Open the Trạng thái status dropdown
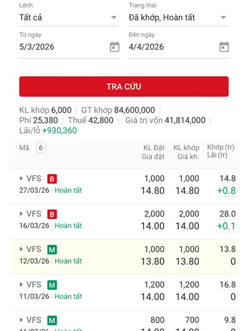This screenshot has height=331, width=248. tap(178, 18)
